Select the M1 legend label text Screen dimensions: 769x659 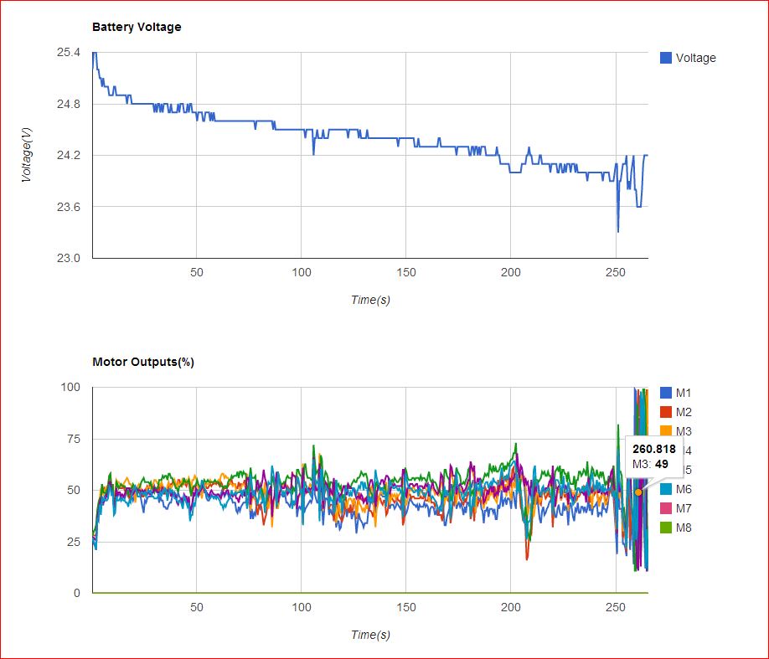684,393
